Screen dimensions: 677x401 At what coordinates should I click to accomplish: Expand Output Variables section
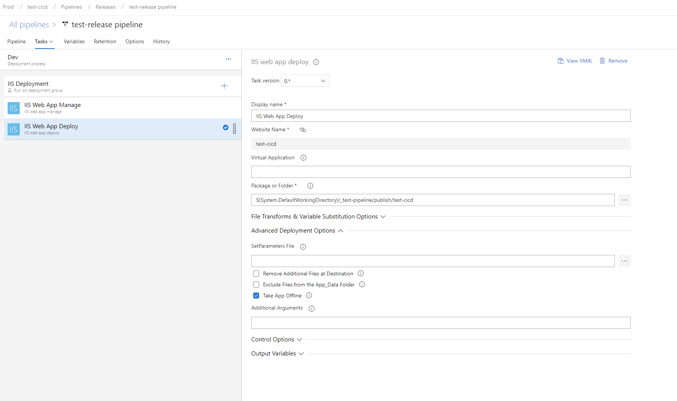point(277,354)
